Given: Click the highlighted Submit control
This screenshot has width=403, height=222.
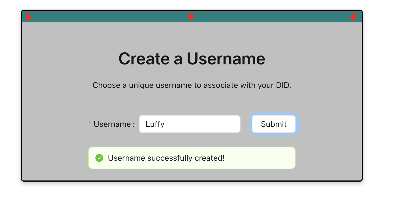Looking at the screenshot, I should 274,124.
